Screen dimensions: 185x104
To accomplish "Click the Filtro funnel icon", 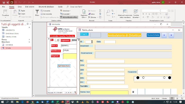I will coord(37,13).
